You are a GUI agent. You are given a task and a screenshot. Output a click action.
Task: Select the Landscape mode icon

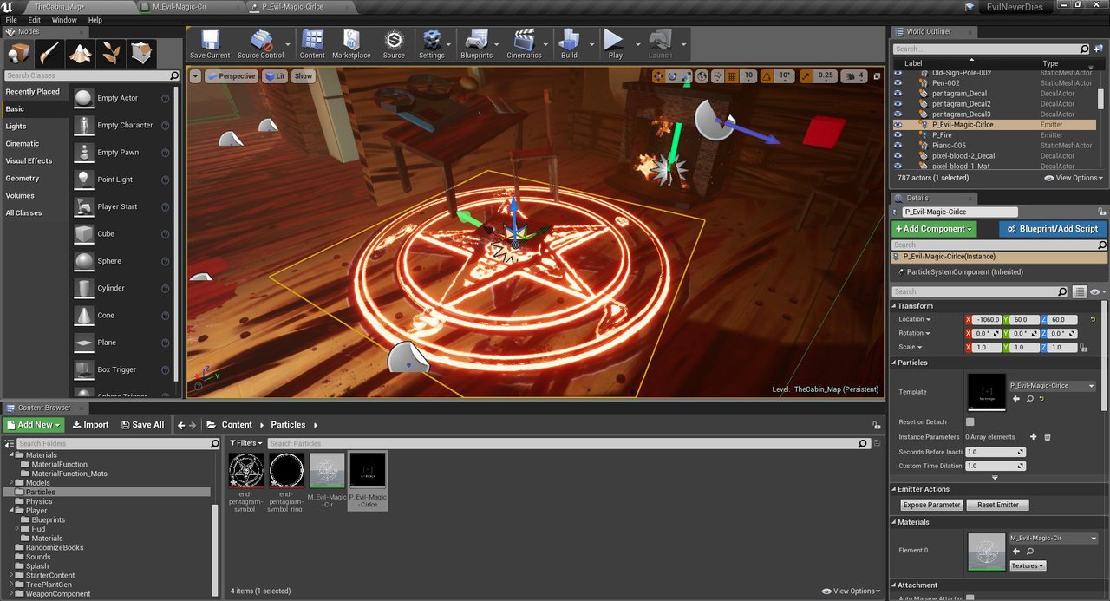[81, 53]
